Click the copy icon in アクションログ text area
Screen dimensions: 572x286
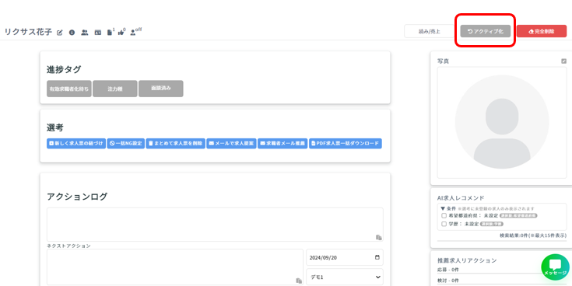379,237
